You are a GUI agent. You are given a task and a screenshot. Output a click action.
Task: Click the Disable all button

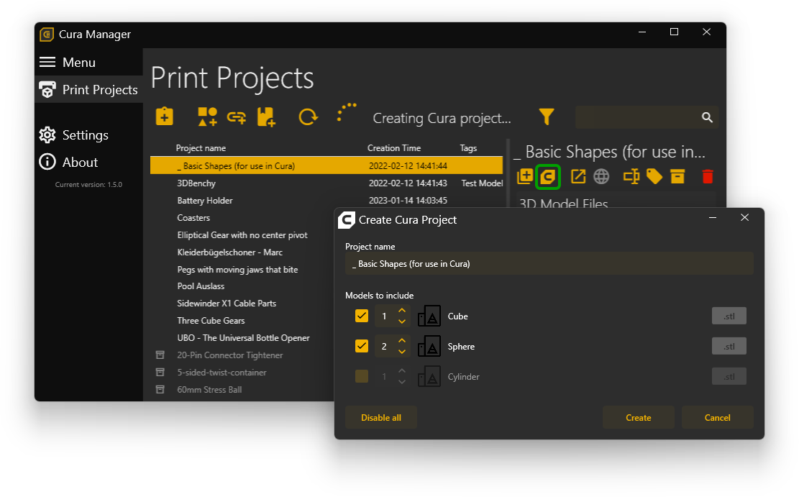click(x=381, y=417)
